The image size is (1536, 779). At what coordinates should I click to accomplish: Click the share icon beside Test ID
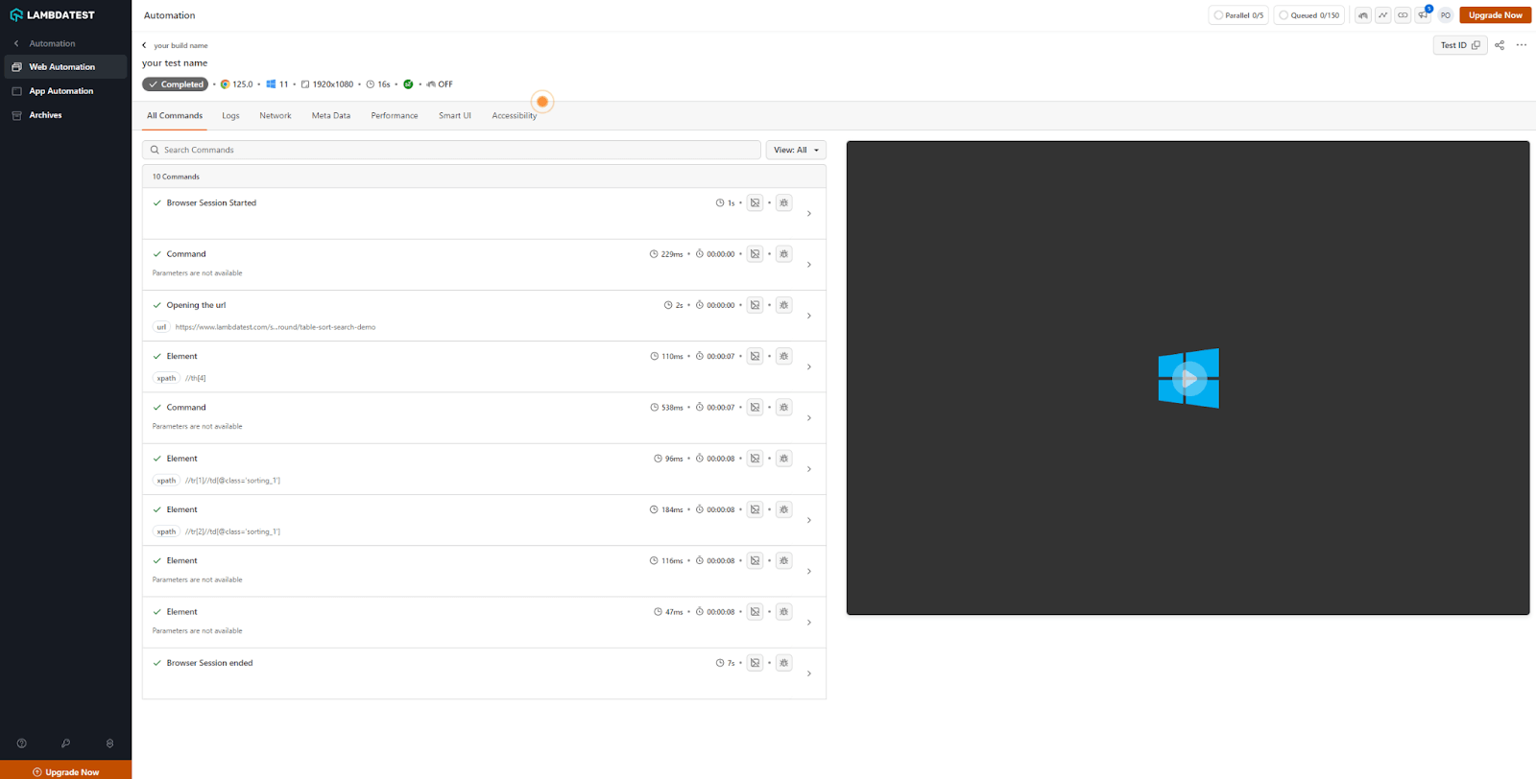(x=1500, y=45)
